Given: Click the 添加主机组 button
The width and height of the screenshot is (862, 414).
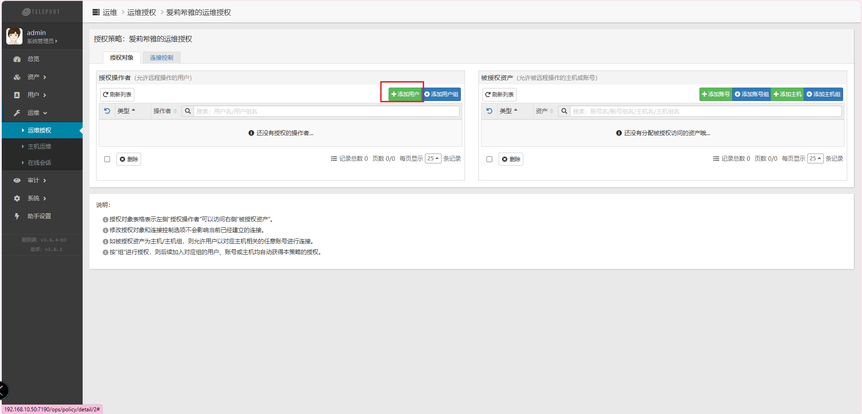Looking at the screenshot, I should point(823,94).
